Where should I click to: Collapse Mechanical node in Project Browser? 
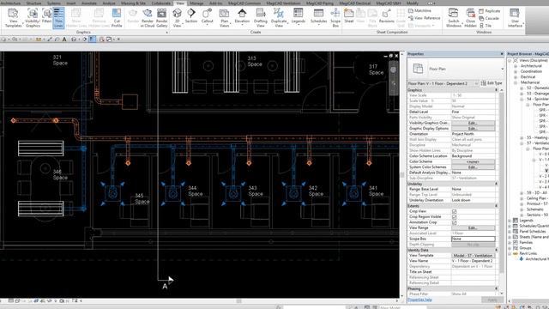pyautogui.click(x=516, y=82)
